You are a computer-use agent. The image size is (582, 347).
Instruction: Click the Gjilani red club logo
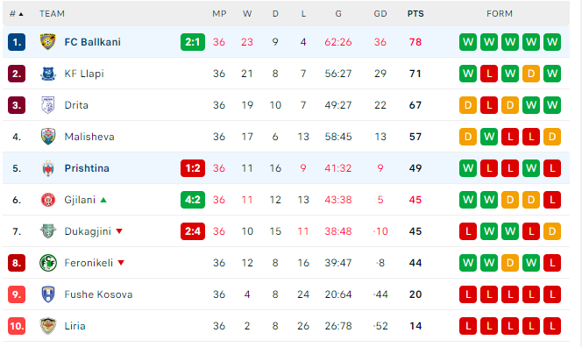48,200
